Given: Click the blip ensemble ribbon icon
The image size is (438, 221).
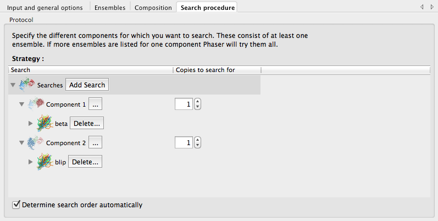Looking at the screenshot, I should (45, 162).
